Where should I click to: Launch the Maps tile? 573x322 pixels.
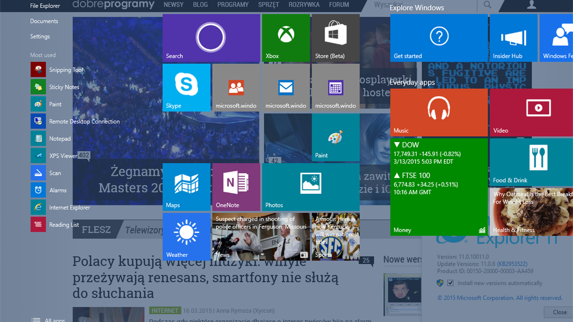pos(186,187)
